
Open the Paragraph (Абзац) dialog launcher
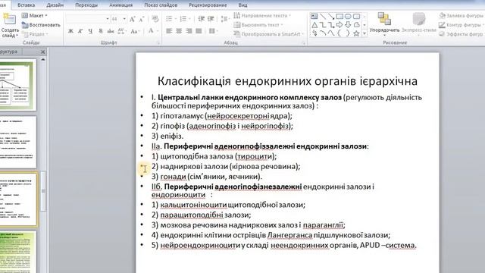click(x=304, y=43)
